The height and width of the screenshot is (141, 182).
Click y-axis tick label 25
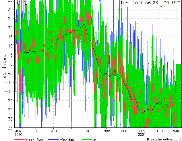10,19
